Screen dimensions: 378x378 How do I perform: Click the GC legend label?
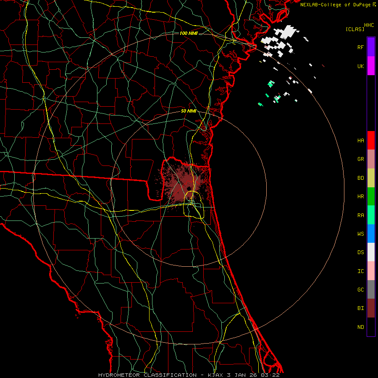360,289
